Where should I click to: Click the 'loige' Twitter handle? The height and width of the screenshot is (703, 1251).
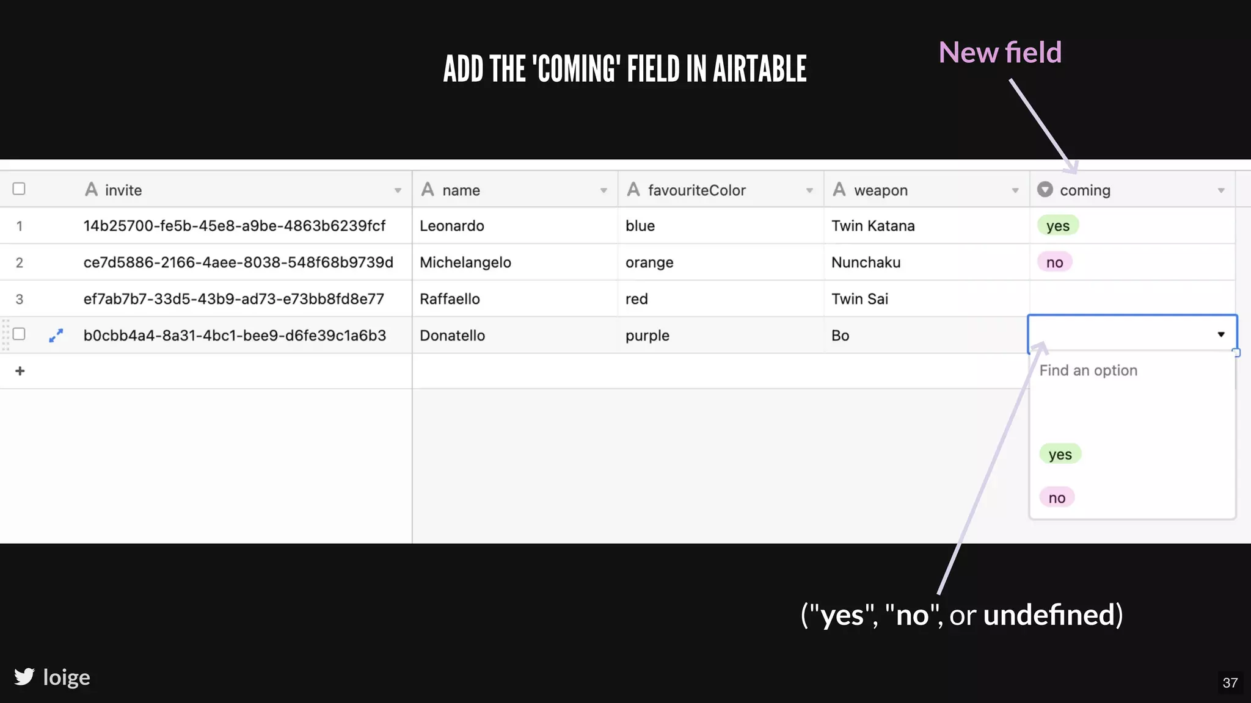pos(67,677)
